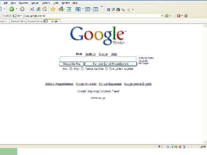This screenshot has height=155, width=207.
Task: Select the Türkiye'den sayfalar radio button
Action: [x=107, y=69]
